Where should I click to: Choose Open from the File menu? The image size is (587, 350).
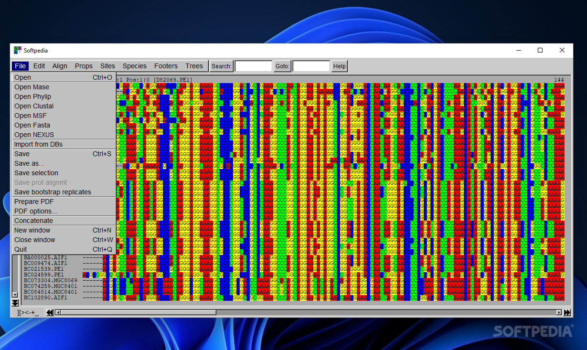64,77
